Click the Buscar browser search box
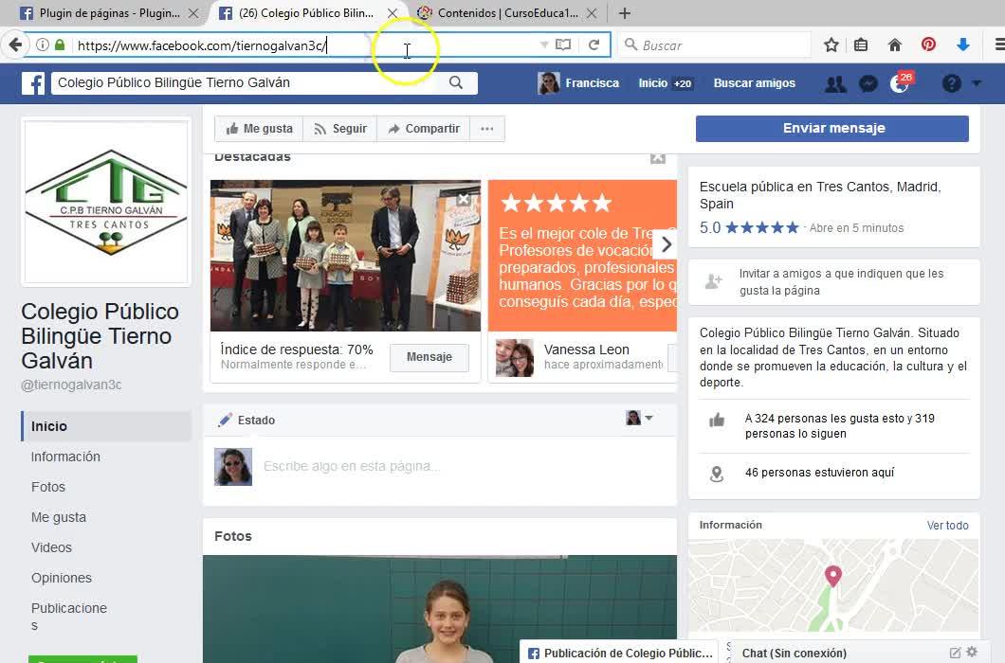The image size is (1005, 663). (715, 45)
